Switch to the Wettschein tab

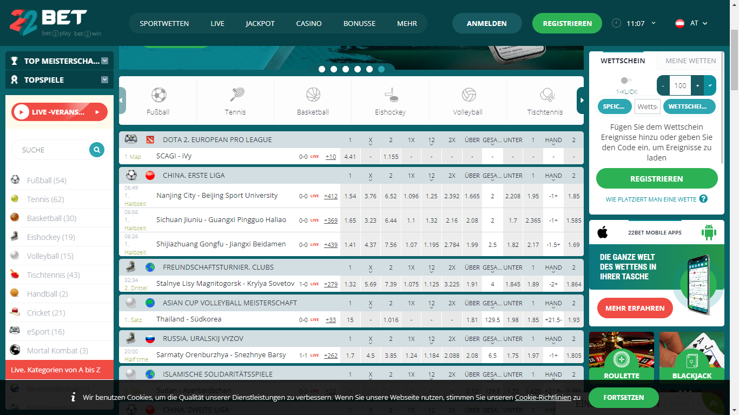point(623,61)
